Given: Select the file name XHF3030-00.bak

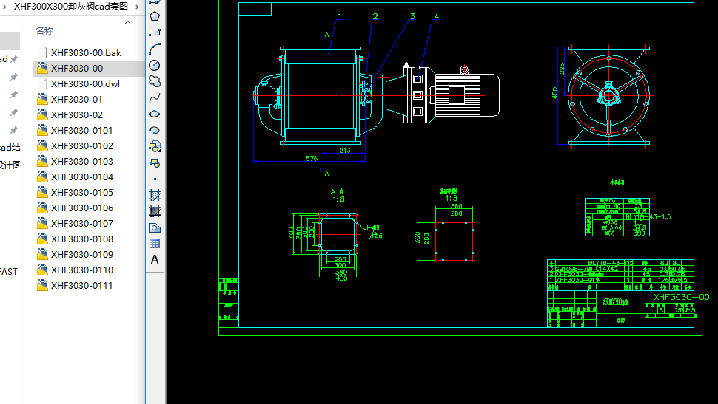Looking at the screenshot, I should tap(86, 53).
